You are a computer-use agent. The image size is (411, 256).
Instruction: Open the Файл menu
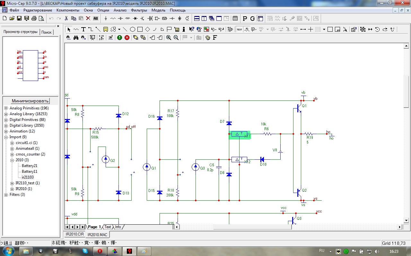click(x=14, y=10)
